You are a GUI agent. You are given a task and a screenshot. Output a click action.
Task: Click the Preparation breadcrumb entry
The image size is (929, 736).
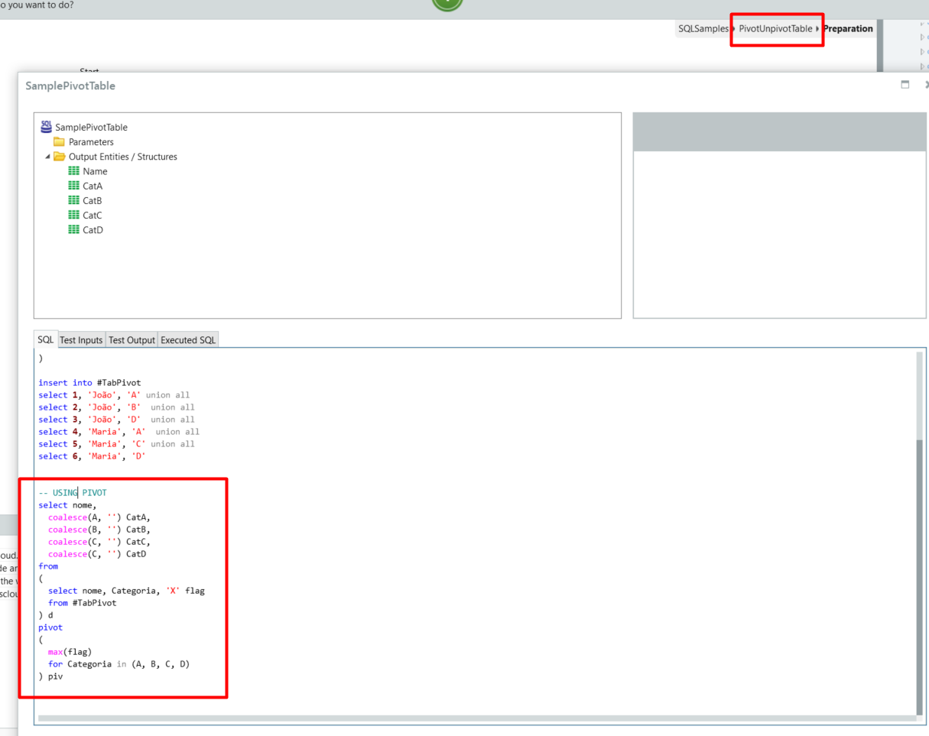pyautogui.click(x=848, y=28)
